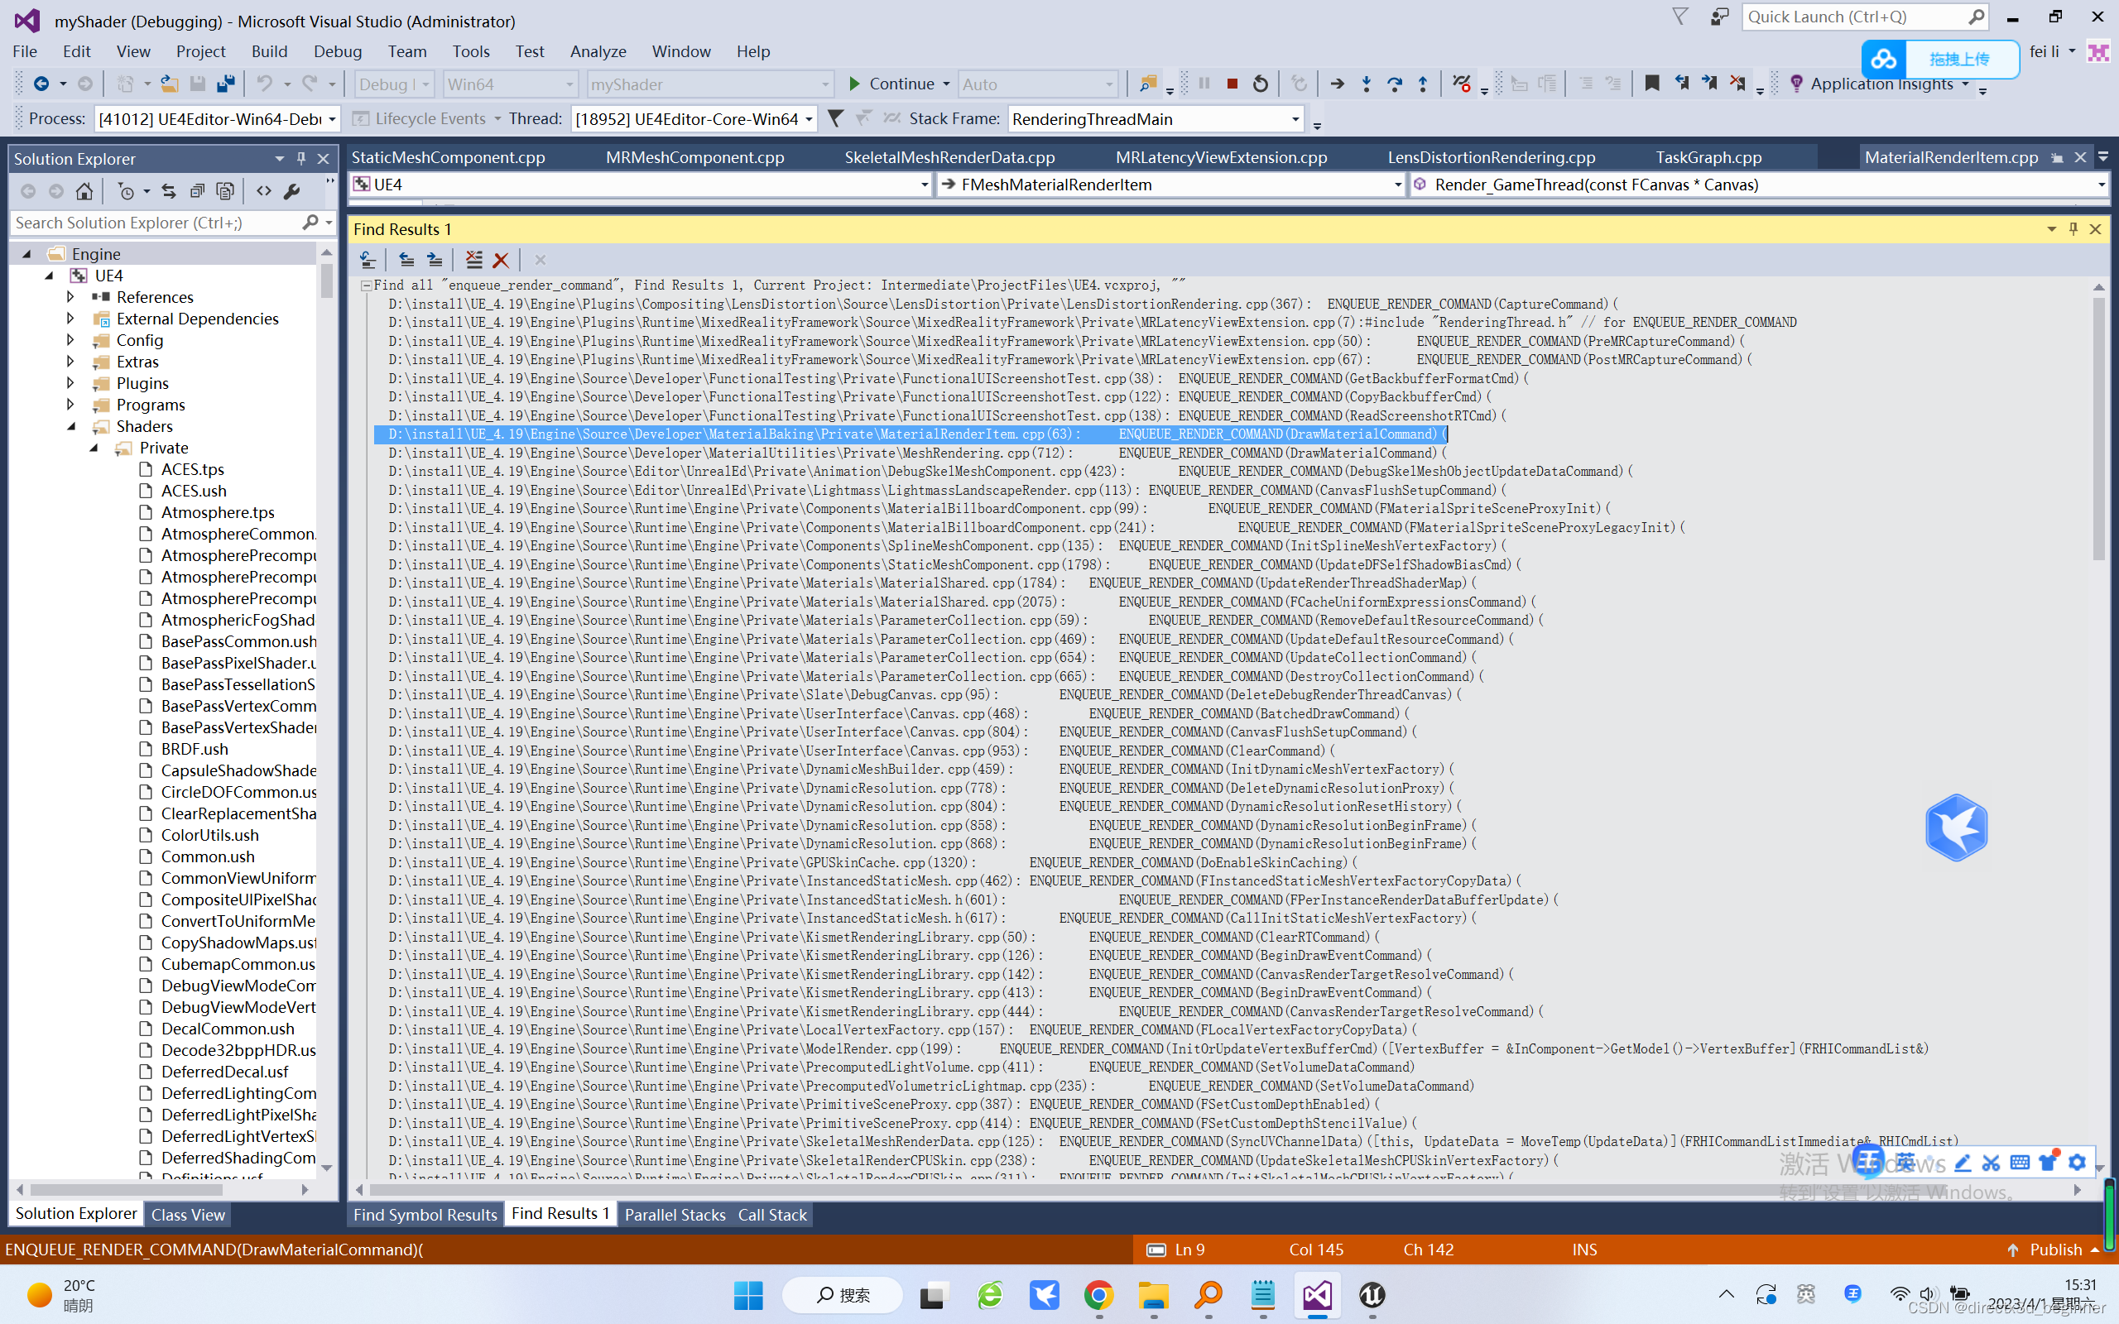Expand the External Dependencies node
The height and width of the screenshot is (1324, 2119).
pos(71,319)
